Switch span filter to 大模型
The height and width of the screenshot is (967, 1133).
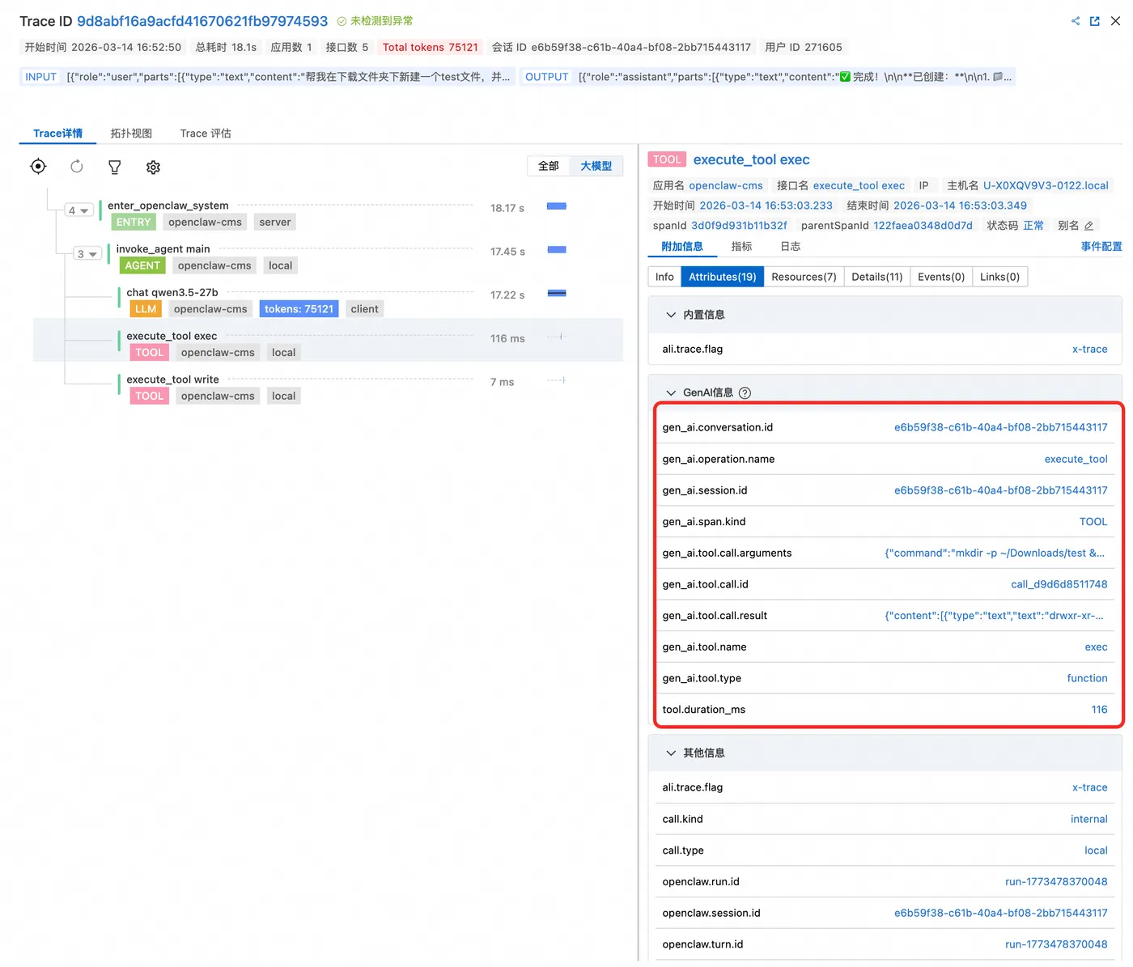click(x=596, y=166)
